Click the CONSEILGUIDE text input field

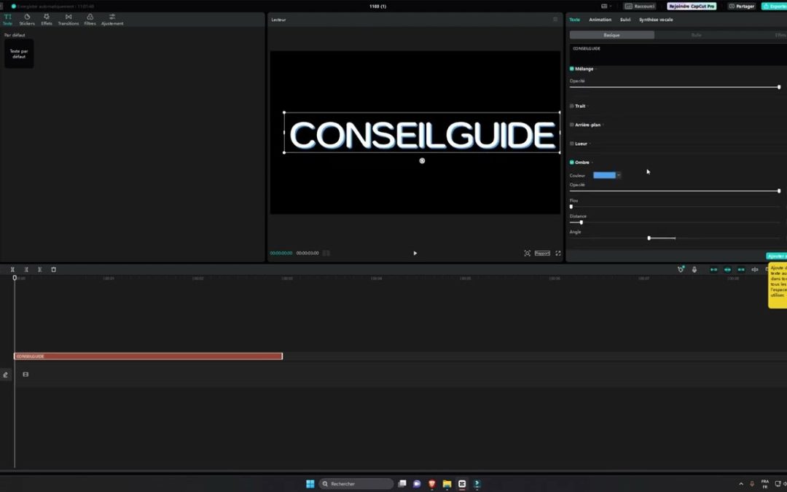(x=678, y=54)
